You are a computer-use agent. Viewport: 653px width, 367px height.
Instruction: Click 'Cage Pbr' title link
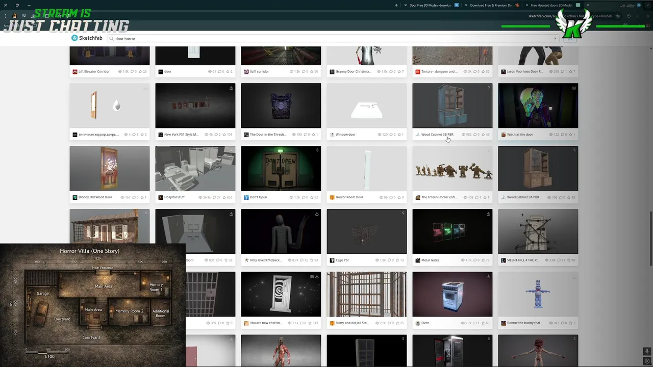(x=342, y=260)
